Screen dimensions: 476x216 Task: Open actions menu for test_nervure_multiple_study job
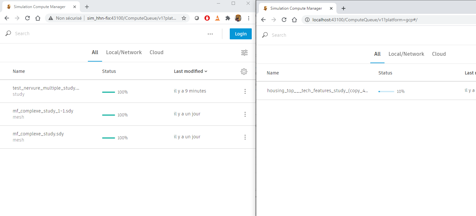coord(245,92)
